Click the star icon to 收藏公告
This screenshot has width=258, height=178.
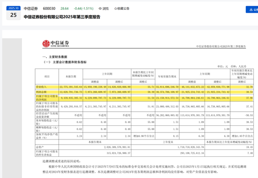click(115, 8)
